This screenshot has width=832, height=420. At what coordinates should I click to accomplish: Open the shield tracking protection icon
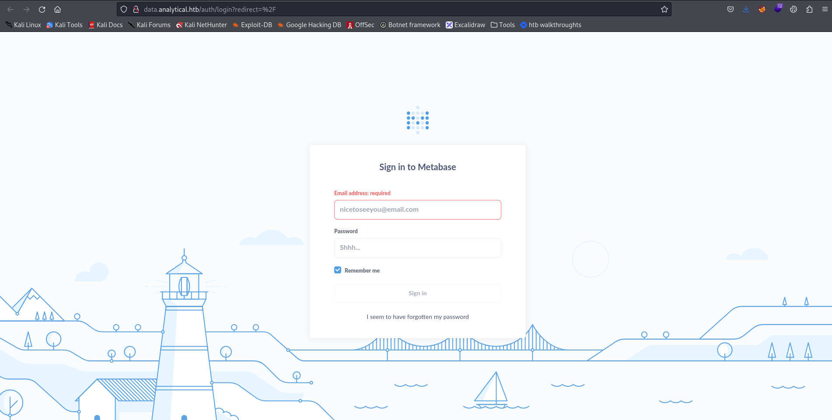124,9
